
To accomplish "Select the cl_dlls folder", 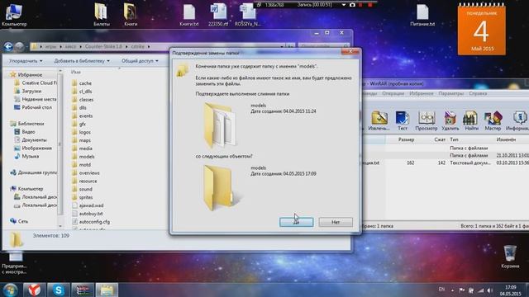I will 82,92.
